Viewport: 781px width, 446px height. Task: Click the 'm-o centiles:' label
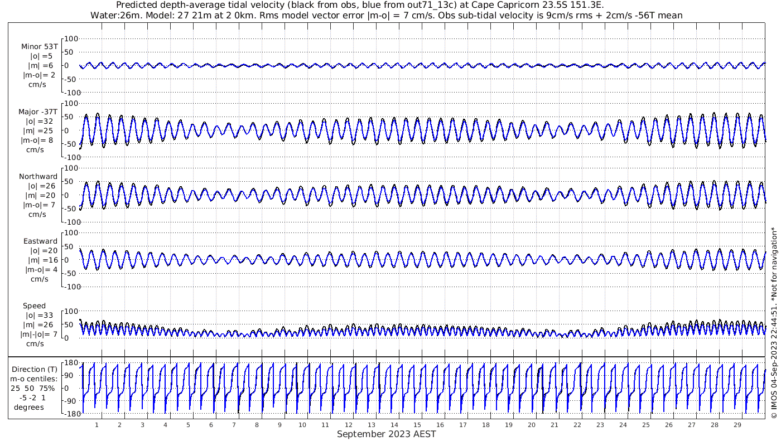pos(35,379)
